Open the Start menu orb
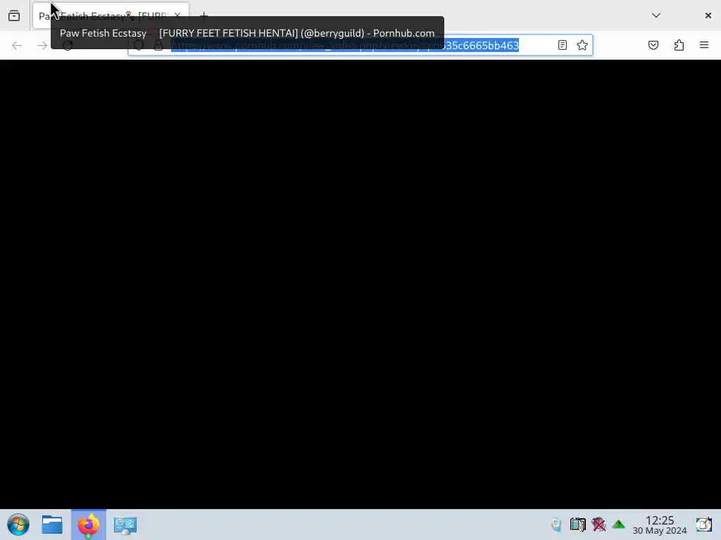Viewport: 721px width, 540px height. 18,525
